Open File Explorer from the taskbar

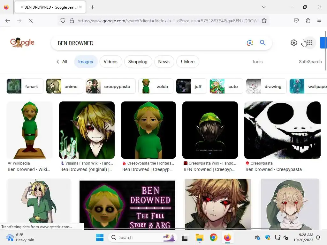click(x=199, y=237)
